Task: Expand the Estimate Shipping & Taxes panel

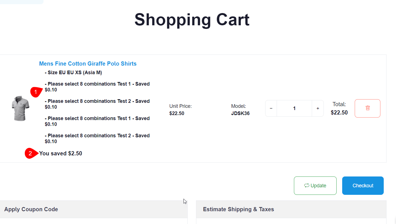Action: tap(238, 209)
